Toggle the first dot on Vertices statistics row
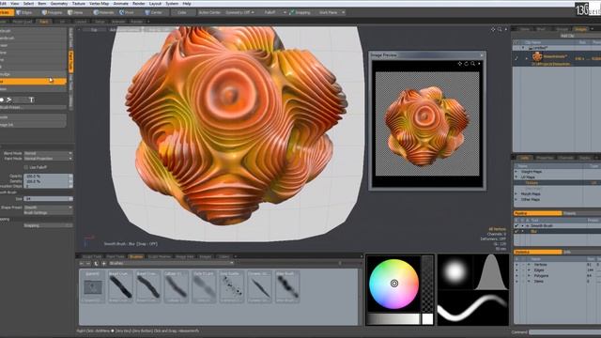 click(x=516, y=265)
